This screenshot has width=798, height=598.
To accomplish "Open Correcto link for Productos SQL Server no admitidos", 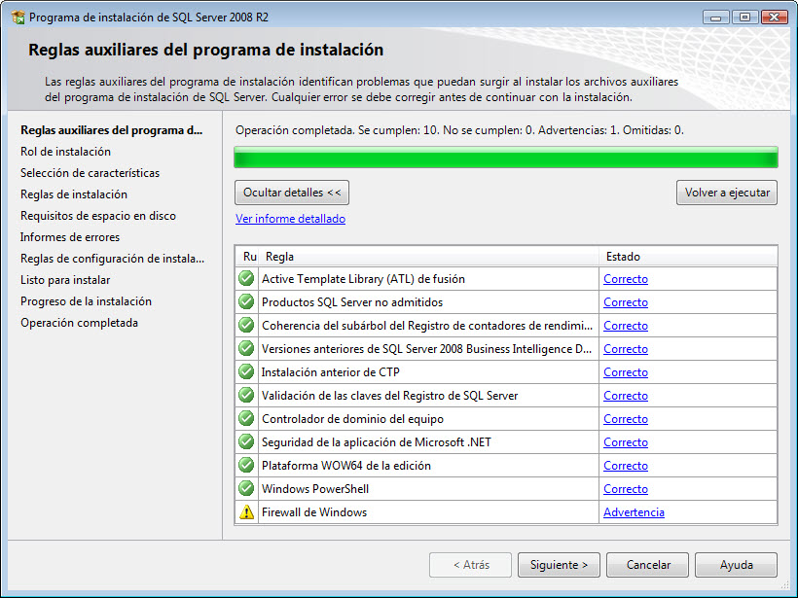I will tap(626, 302).
